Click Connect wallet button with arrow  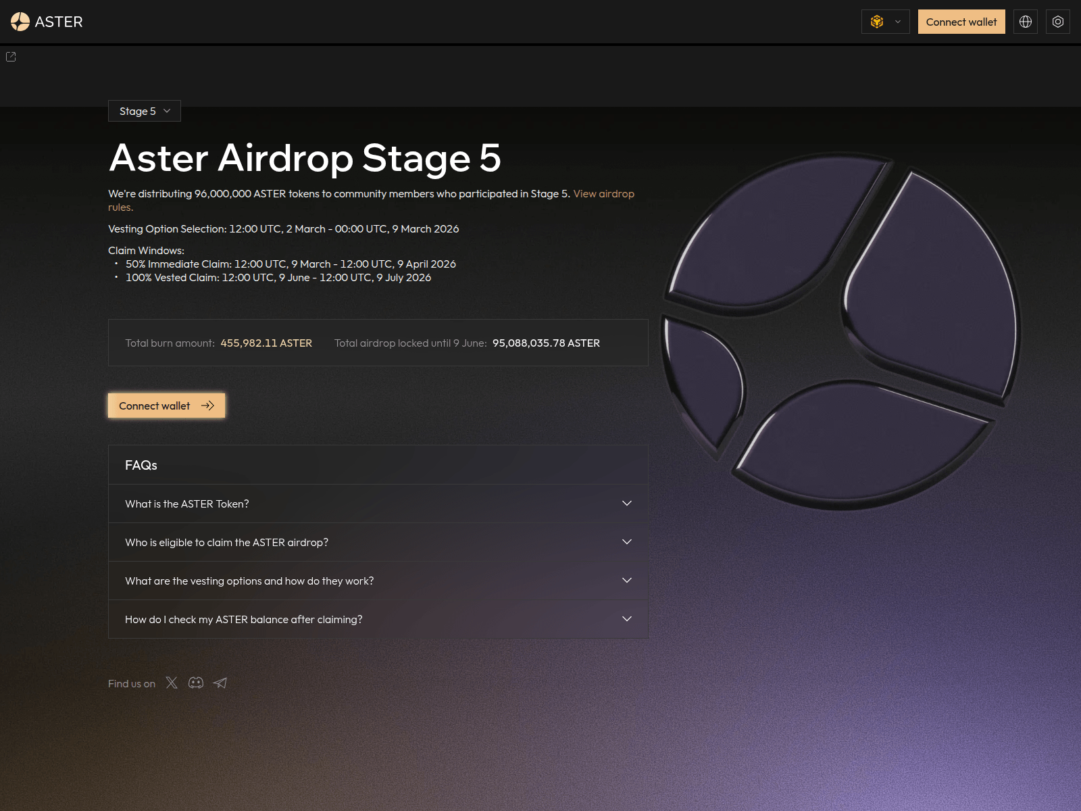(x=166, y=405)
